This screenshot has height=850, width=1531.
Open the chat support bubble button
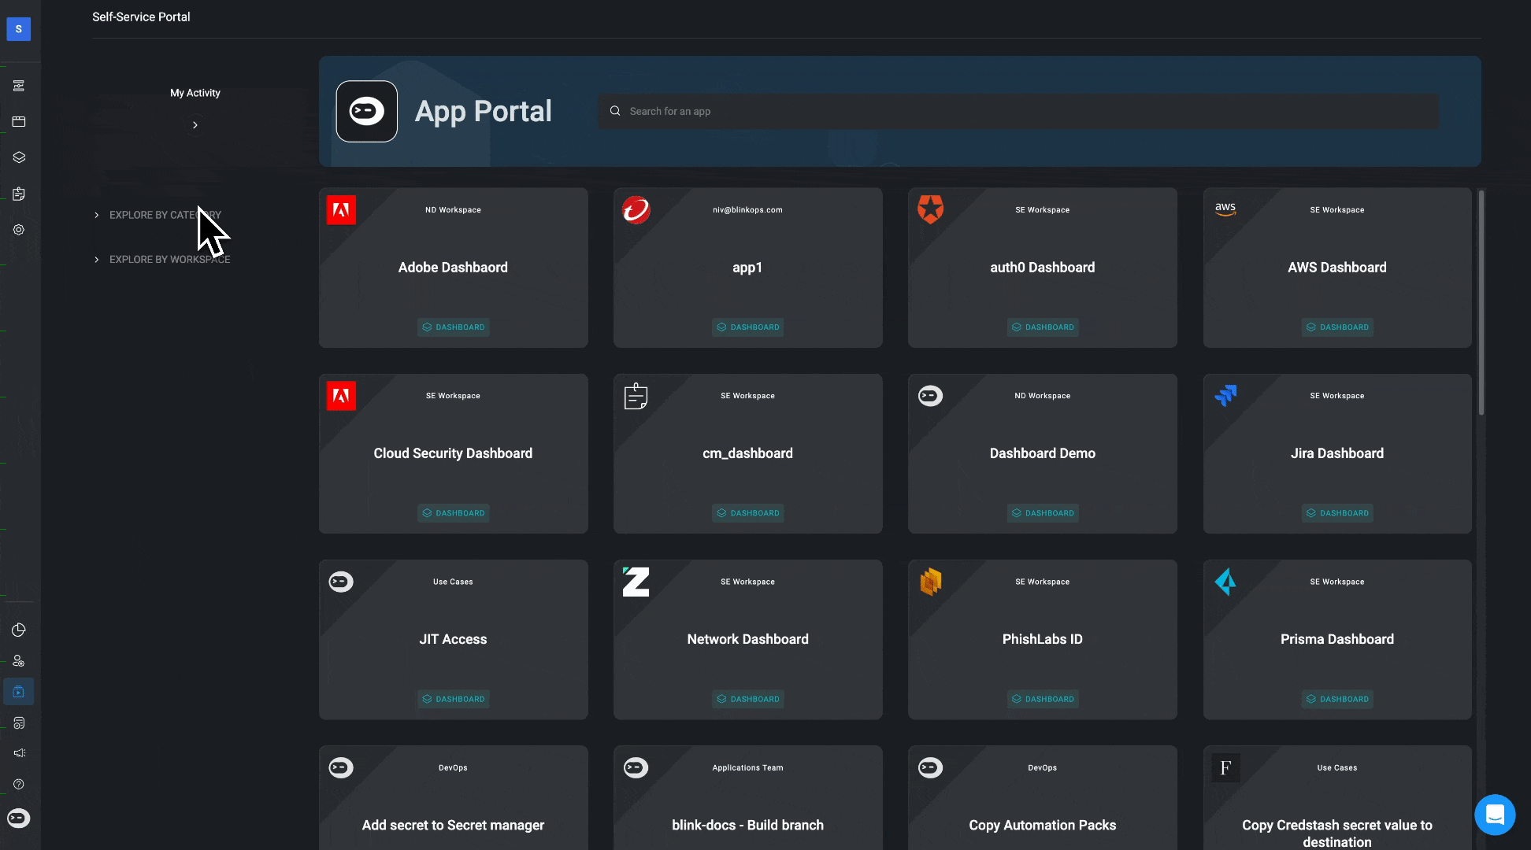(x=1495, y=815)
